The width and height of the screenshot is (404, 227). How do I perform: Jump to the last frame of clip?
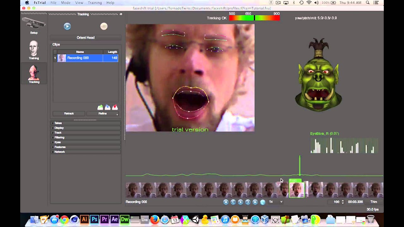255,202
